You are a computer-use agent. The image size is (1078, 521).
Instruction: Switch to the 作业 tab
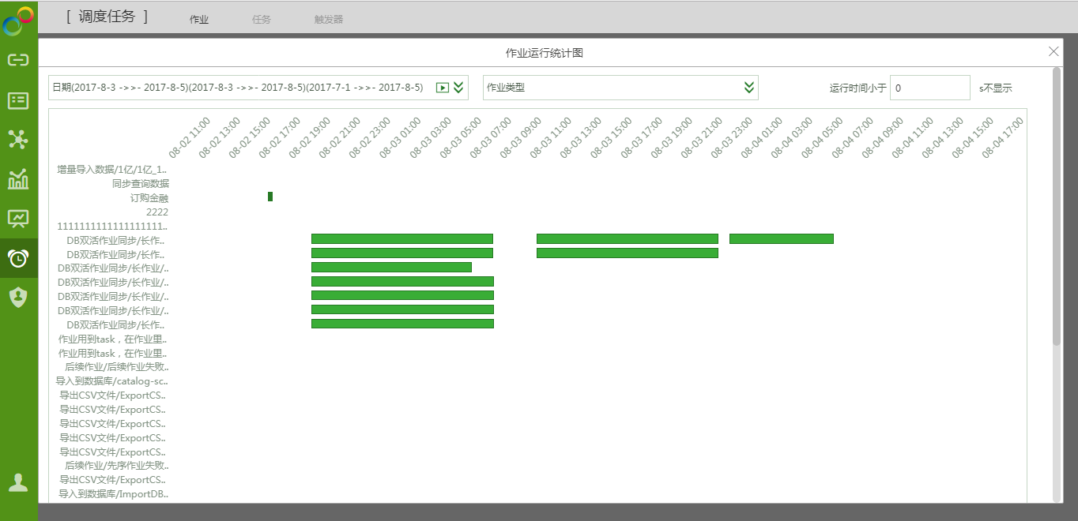[199, 20]
